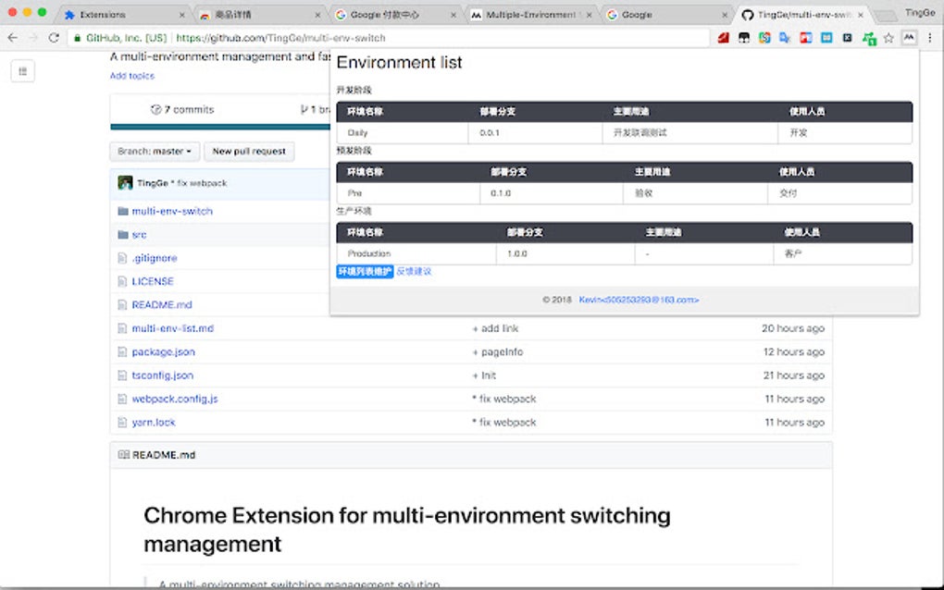Open the Branch: master dropdown
This screenshot has height=590, width=944.
[154, 152]
